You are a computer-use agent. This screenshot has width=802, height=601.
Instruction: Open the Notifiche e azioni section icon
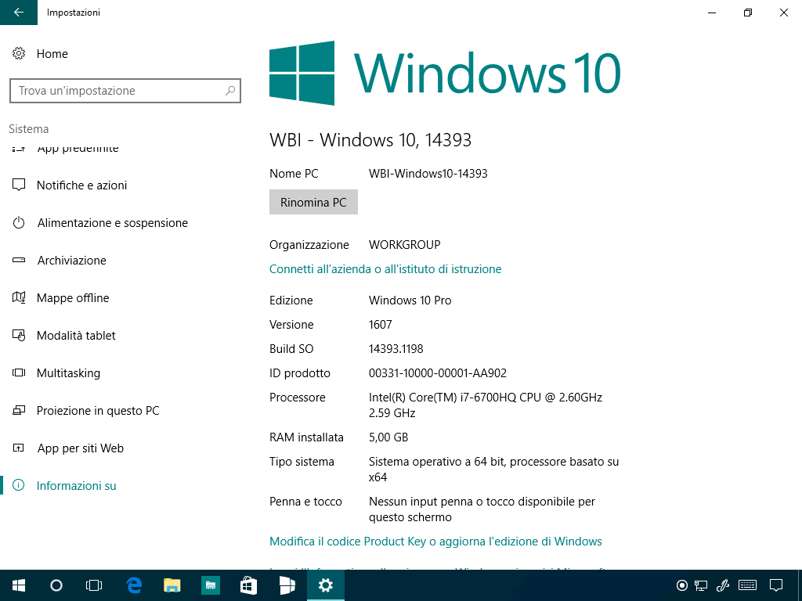19,185
